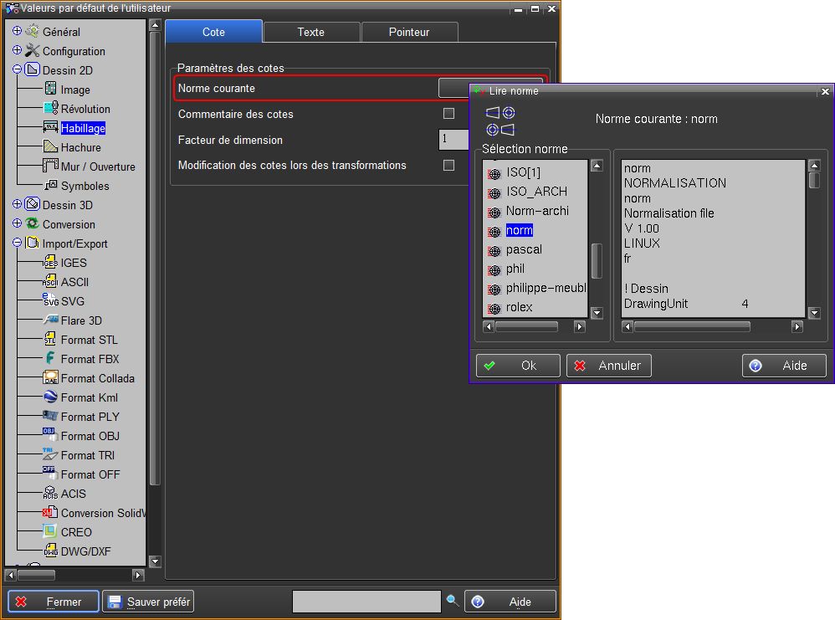This screenshot has width=835, height=620.
Task: Click the DWG/DXF file icon
Action: [x=50, y=551]
